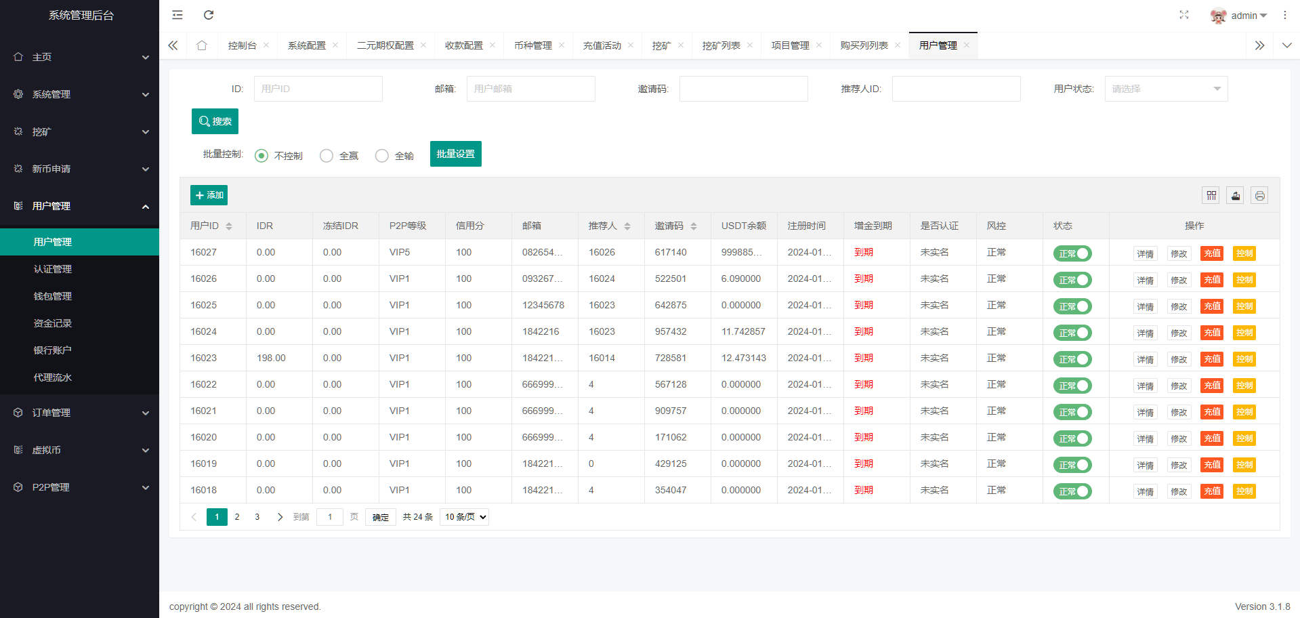This screenshot has height=618, width=1300.
Task: Click the 添加 button
Action: 209,195
